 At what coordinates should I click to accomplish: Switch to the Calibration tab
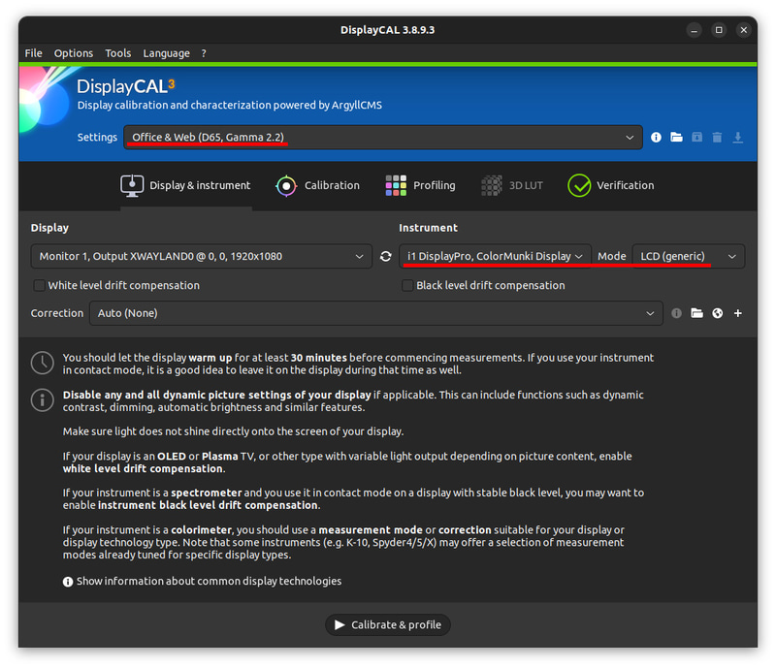click(x=317, y=185)
